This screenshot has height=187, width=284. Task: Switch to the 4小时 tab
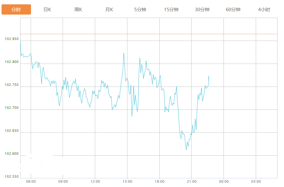(x=264, y=10)
